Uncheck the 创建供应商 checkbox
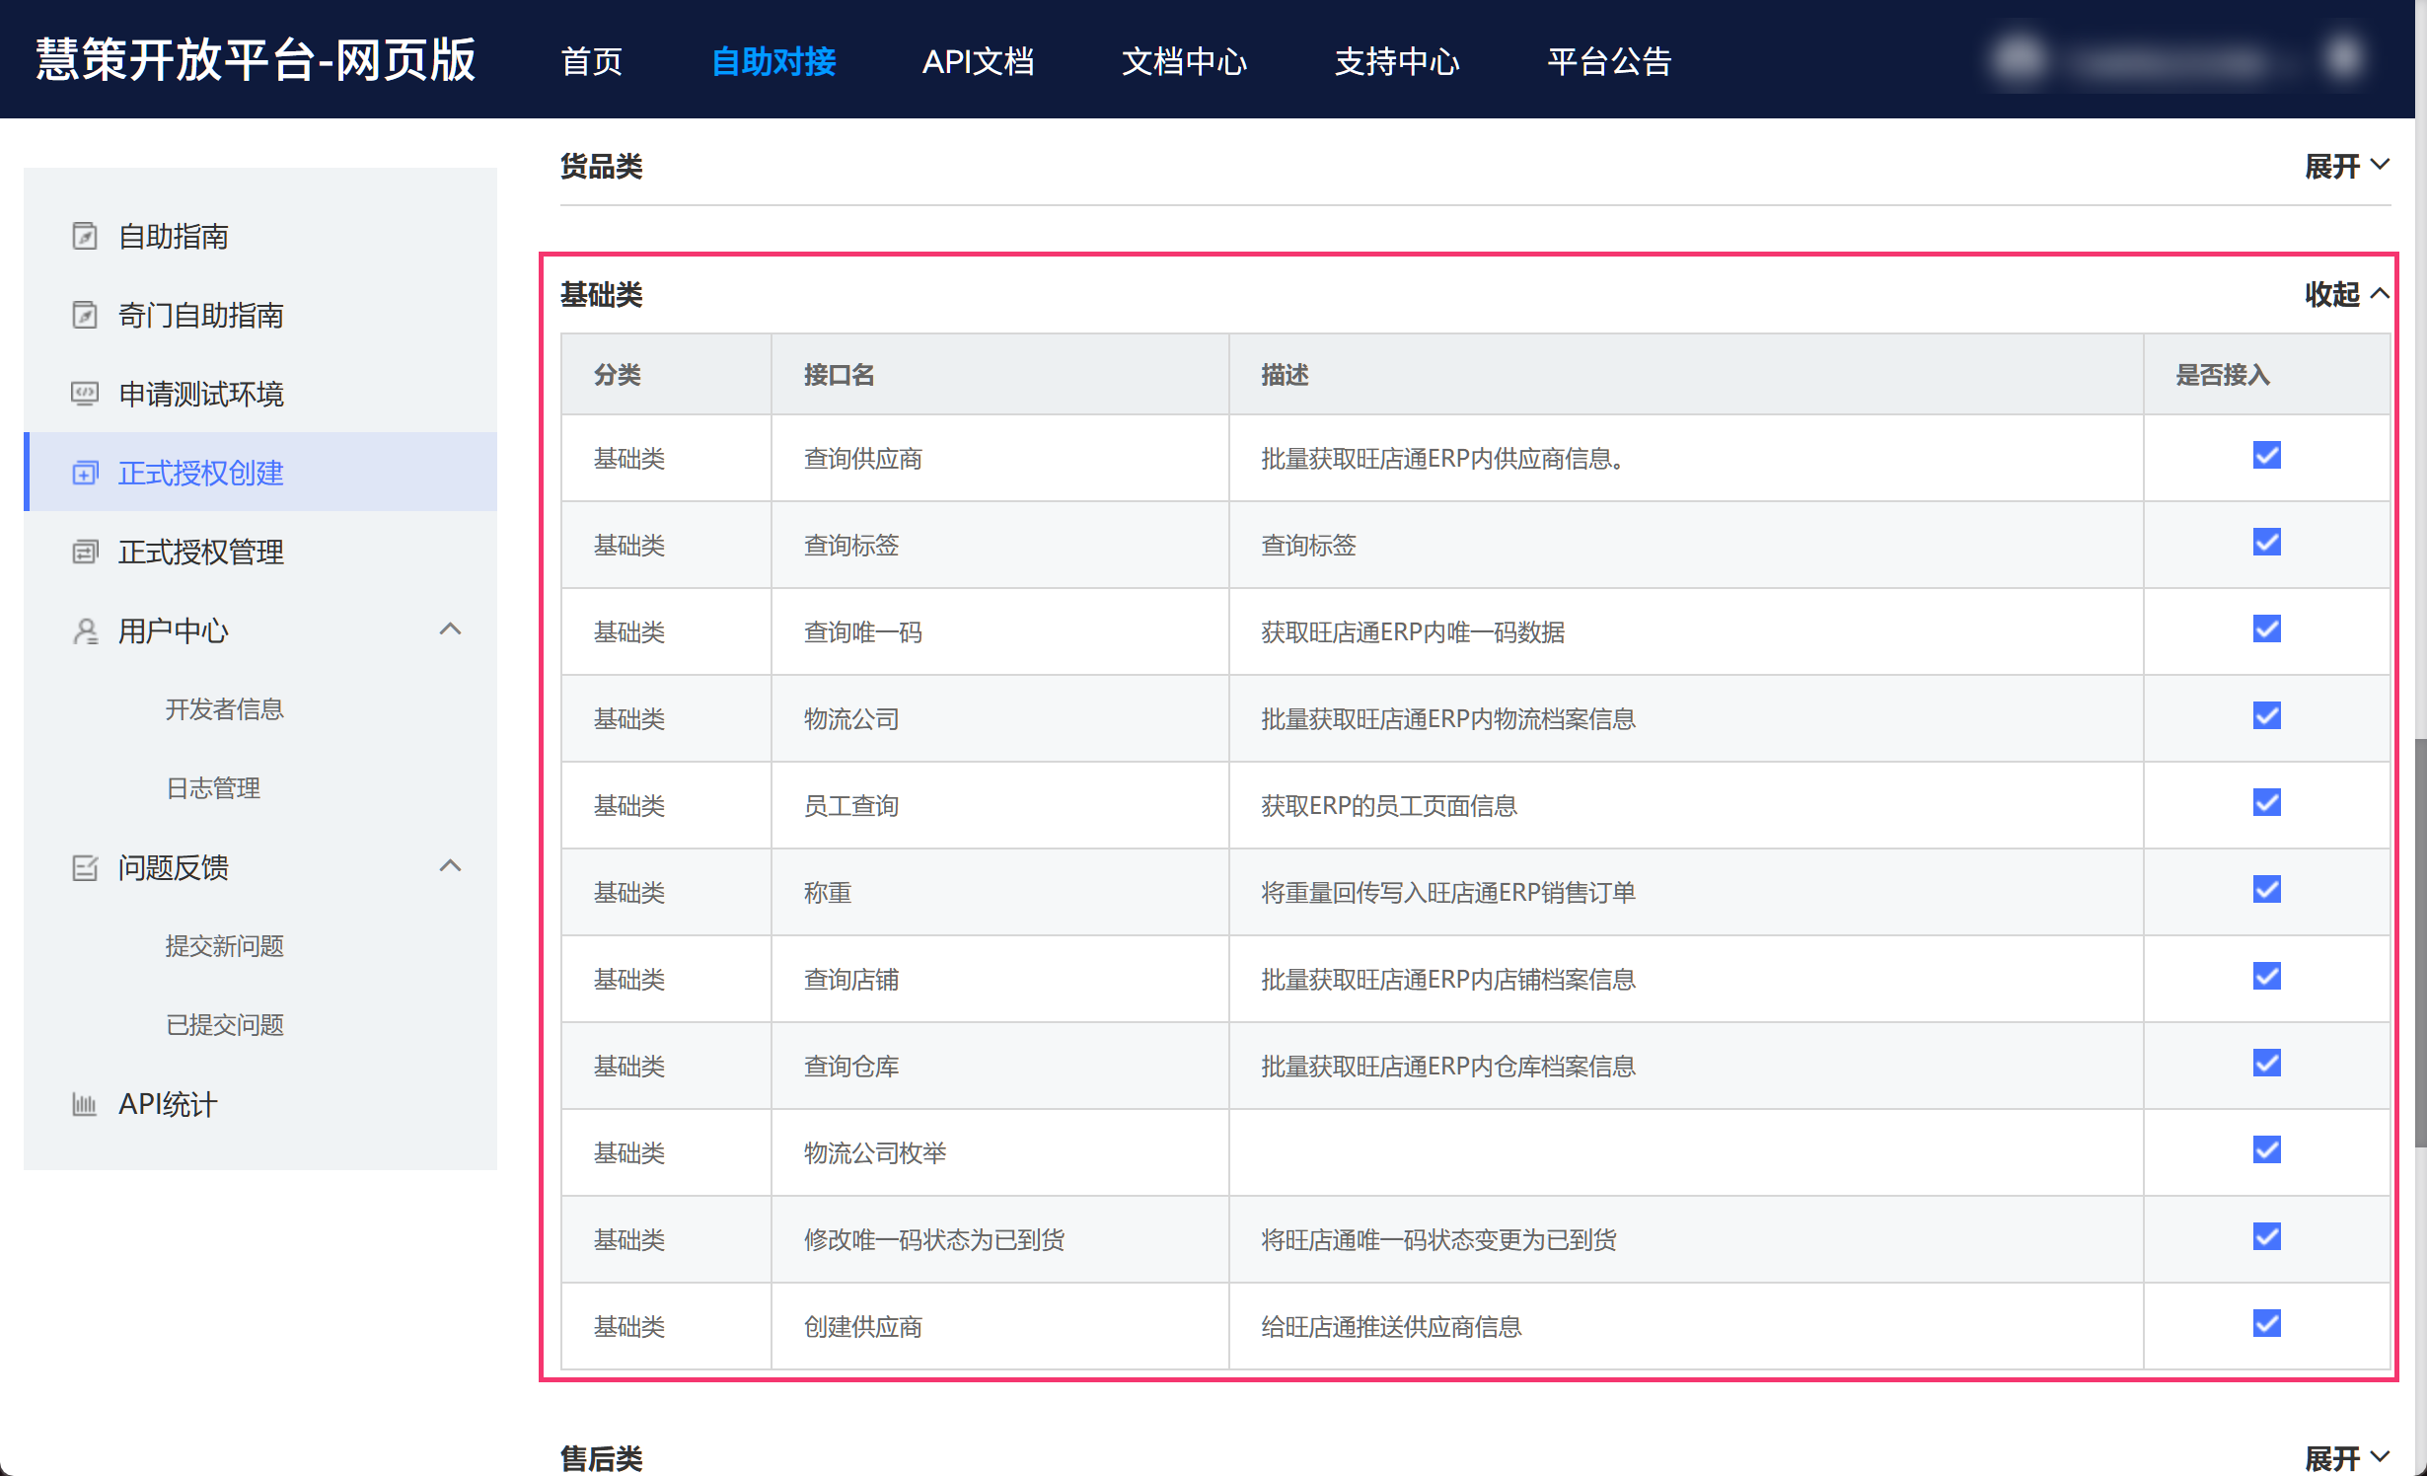Viewport: 2427px width, 1476px height. point(2266,1323)
